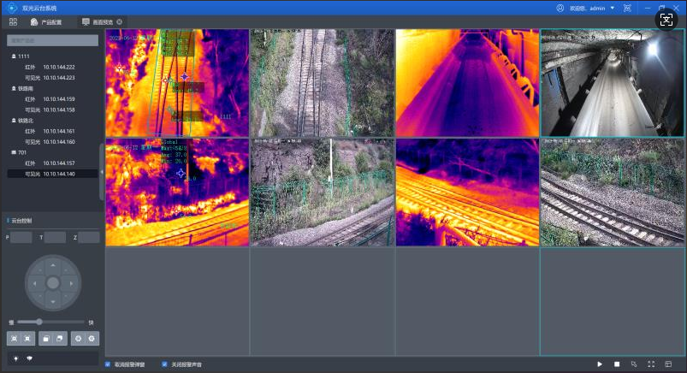Viewport: 687px width, 373px height.
Task: Move camera diagonally down-left on PTZ wheel
Action: coord(40,296)
